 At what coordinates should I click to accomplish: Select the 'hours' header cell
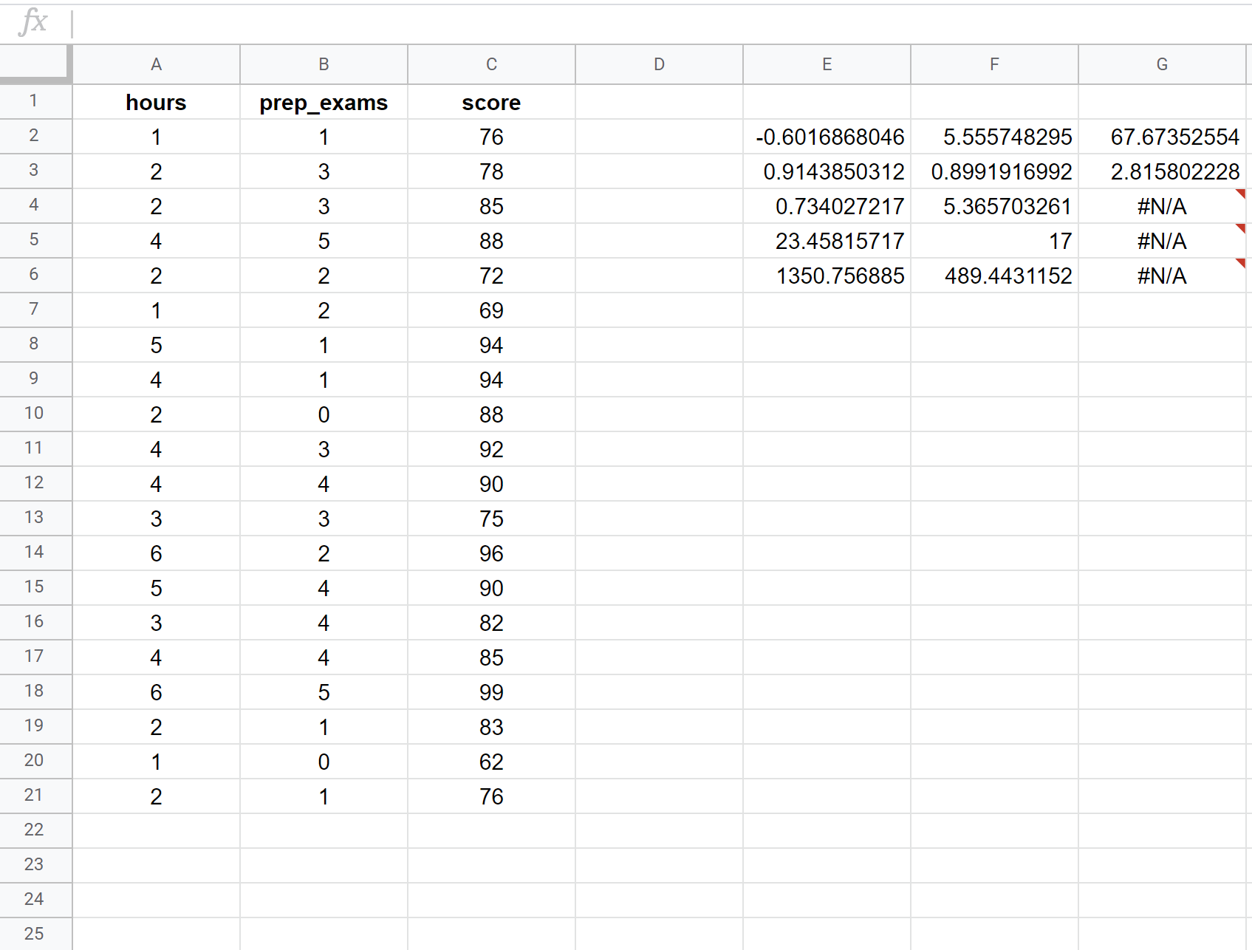tap(156, 102)
